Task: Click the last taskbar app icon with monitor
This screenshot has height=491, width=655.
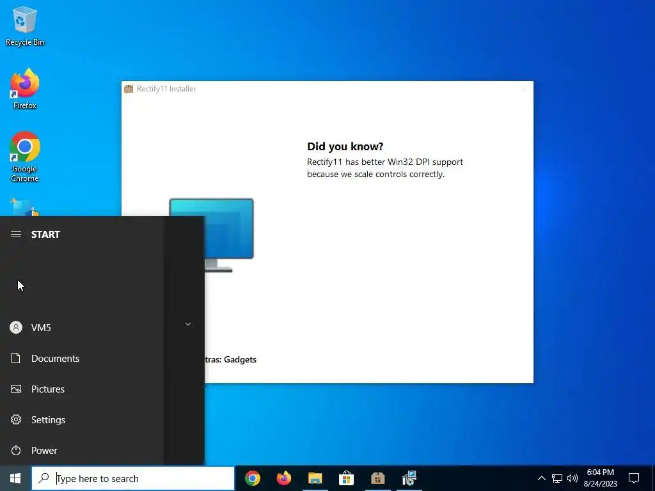Action: pyautogui.click(x=409, y=478)
